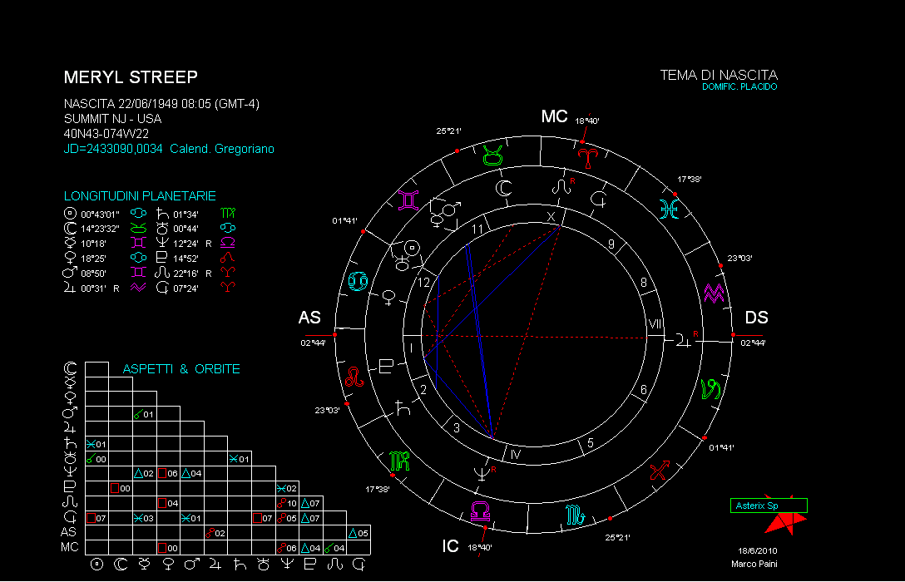Click the MC label above the wheel
This screenshot has width=905, height=582.
pyautogui.click(x=554, y=116)
